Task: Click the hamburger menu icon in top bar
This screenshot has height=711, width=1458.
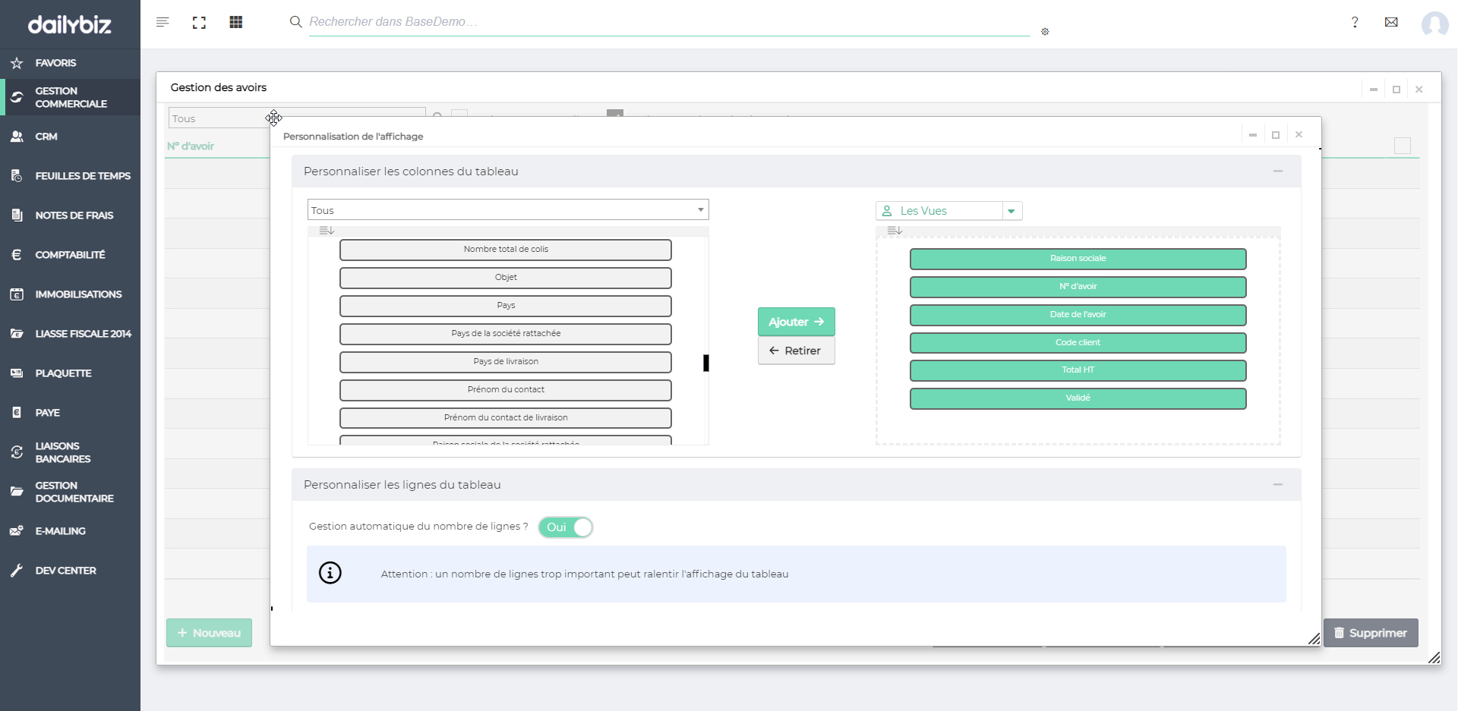Action: point(163,22)
